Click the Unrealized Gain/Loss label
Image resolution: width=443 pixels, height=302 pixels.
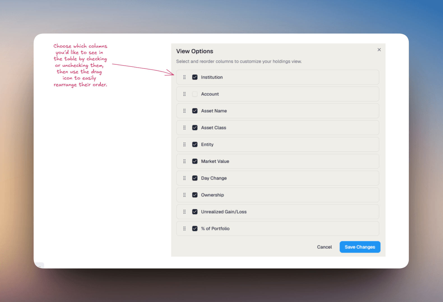tap(224, 212)
